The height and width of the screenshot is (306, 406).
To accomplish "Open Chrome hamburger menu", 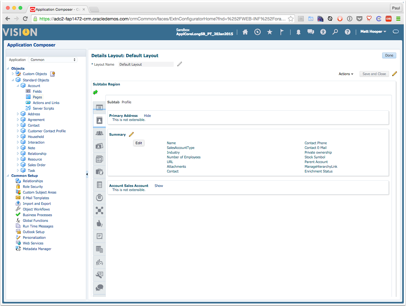I will click(x=398, y=19).
